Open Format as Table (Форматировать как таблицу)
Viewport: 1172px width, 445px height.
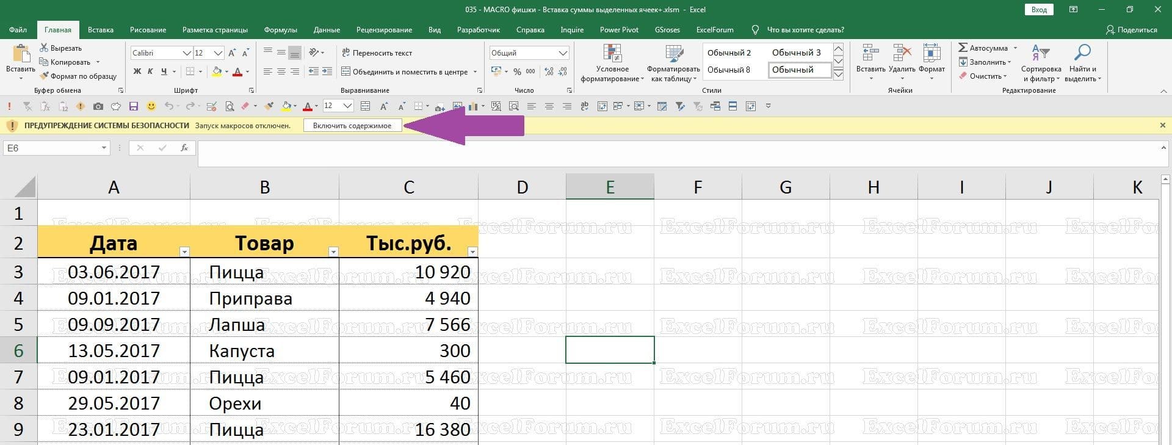pos(673,63)
